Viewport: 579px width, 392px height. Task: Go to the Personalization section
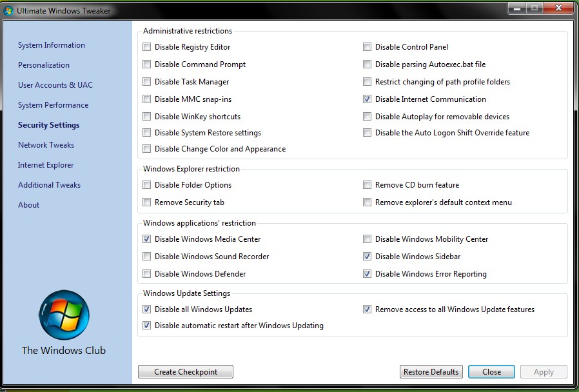click(44, 65)
